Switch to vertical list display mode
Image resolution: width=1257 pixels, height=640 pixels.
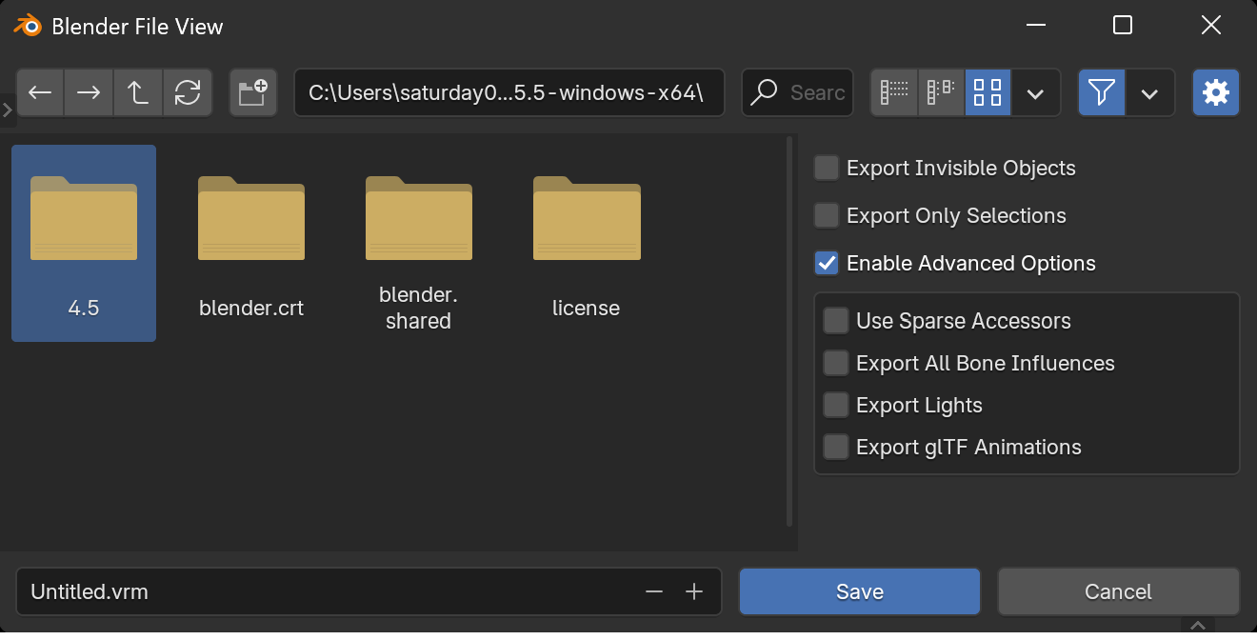[894, 92]
